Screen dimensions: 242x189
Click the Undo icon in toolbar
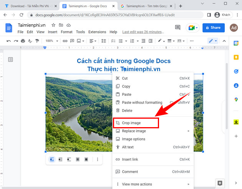8,41
